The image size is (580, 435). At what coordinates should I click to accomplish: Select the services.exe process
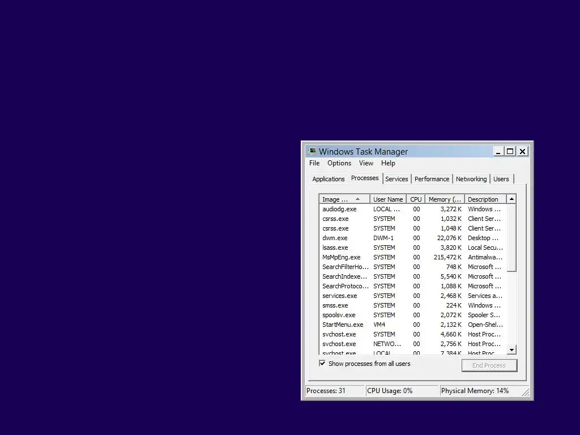pyautogui.click(x=413, y=296)
